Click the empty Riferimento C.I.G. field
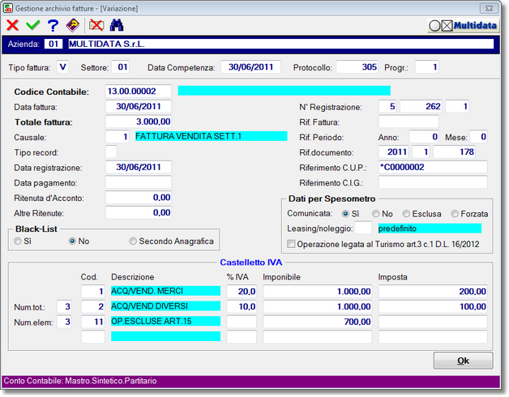Screen dimensions: 509x397 click(x=433, y=182)
